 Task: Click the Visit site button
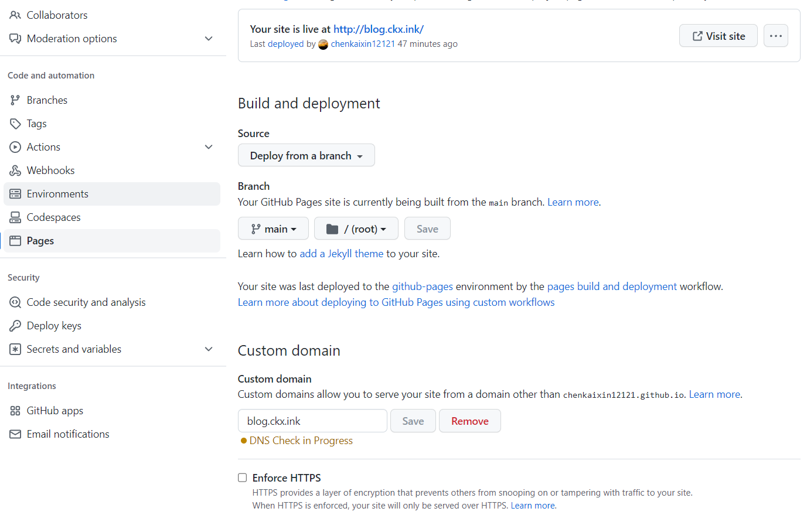tap(718, 36)
